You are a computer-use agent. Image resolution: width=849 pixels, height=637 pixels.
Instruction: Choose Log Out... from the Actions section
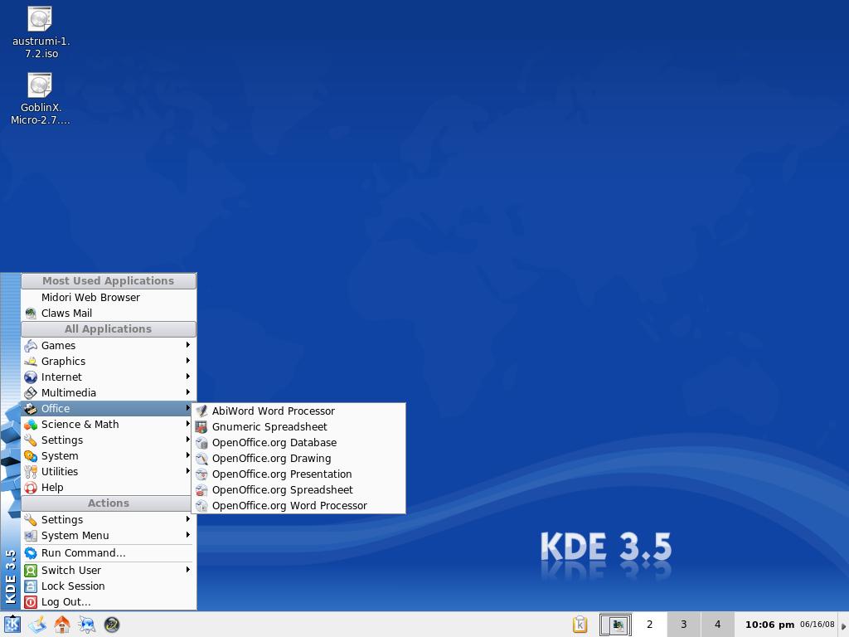65,602
